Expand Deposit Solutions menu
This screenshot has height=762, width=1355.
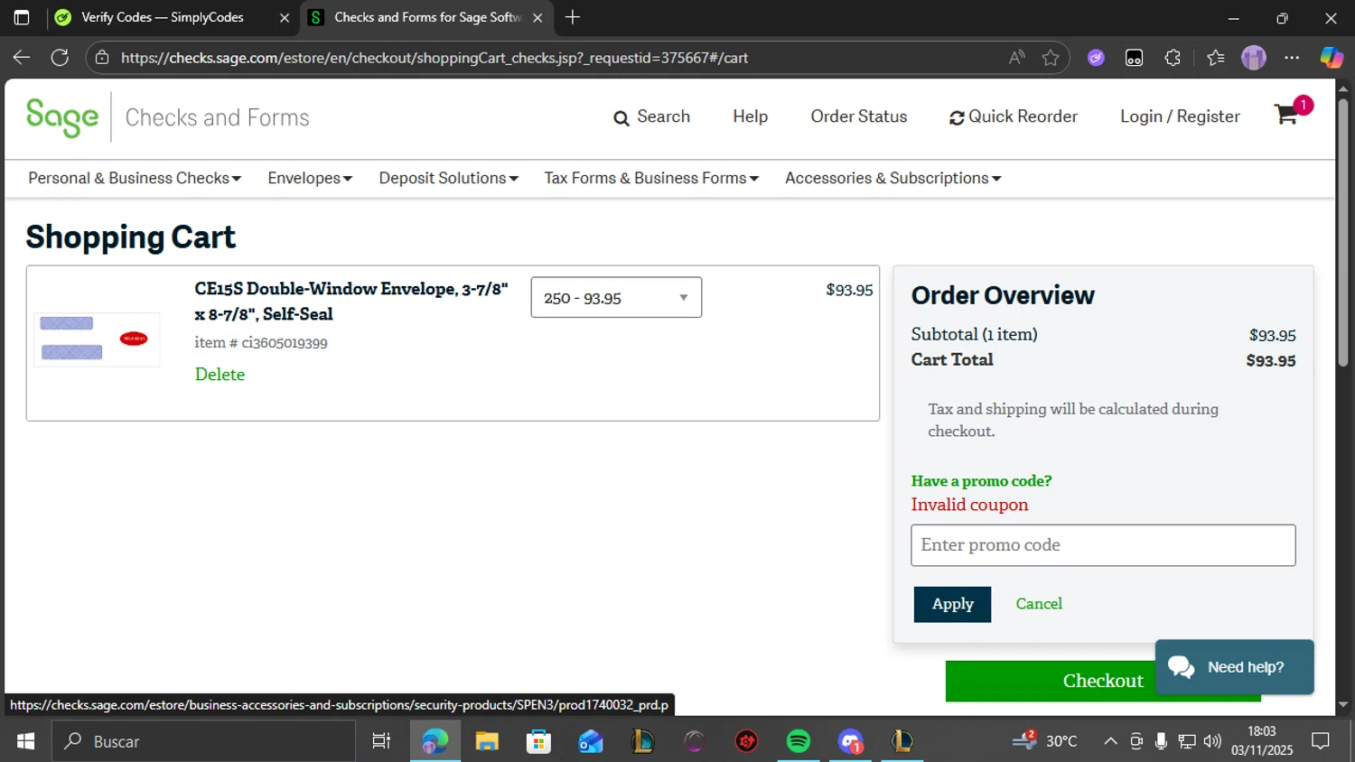449,178
